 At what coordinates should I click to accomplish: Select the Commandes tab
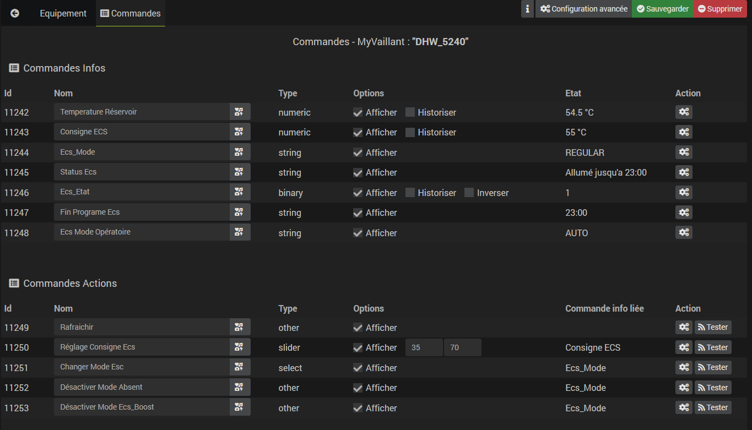pos(131,13)
